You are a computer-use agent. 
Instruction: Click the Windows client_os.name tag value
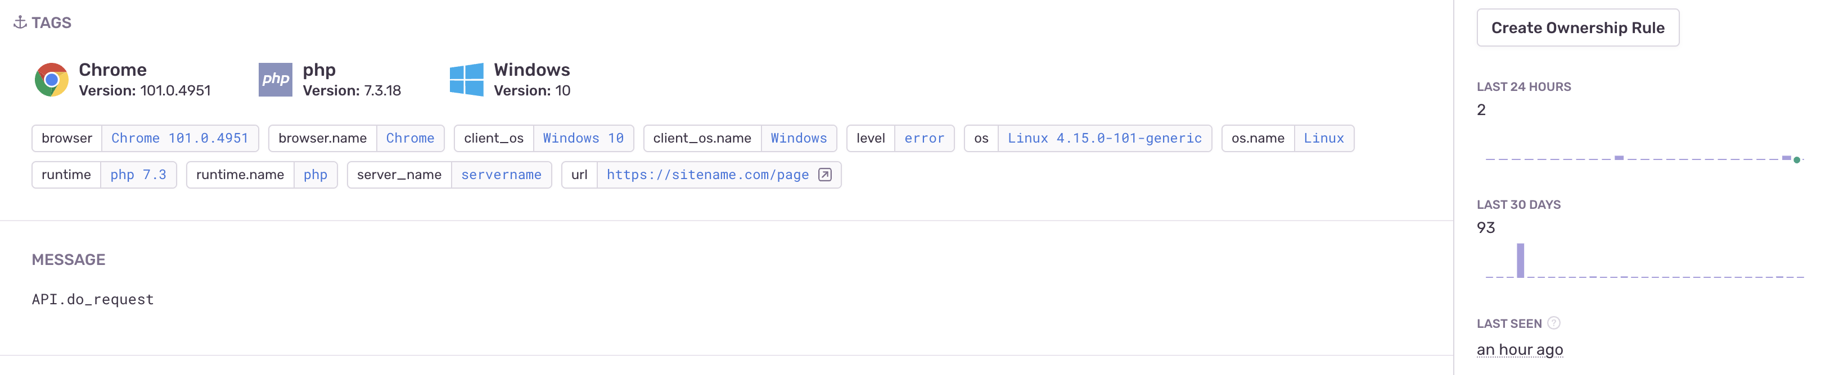coord(799,138)
